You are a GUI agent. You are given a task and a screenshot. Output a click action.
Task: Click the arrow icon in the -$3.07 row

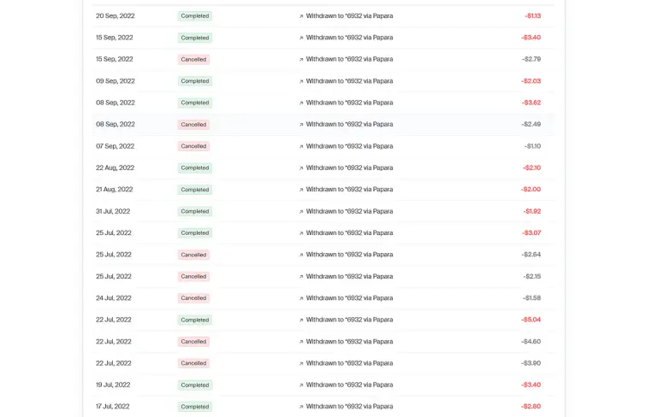tap(301, 233)
